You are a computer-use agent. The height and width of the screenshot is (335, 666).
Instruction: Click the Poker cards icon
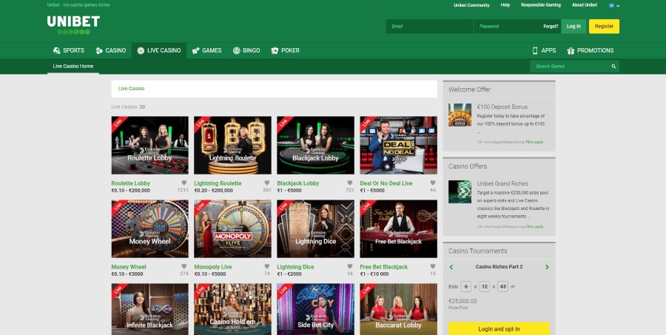(x=275, y=50)
